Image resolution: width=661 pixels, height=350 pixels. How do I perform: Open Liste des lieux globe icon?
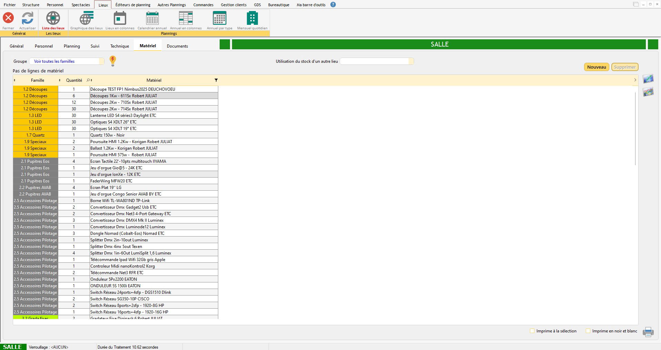point(53,18)
